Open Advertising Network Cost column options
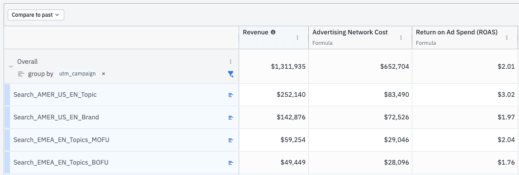 pyautogui.click(x=401, y=38)
